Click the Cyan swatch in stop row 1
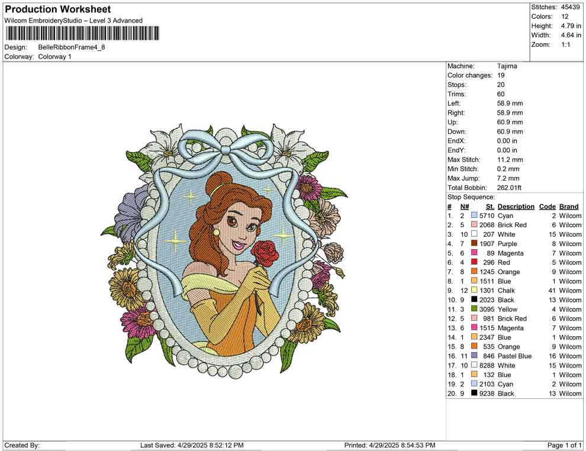Viewport: 586px width, 451px height. pos(474,215)
